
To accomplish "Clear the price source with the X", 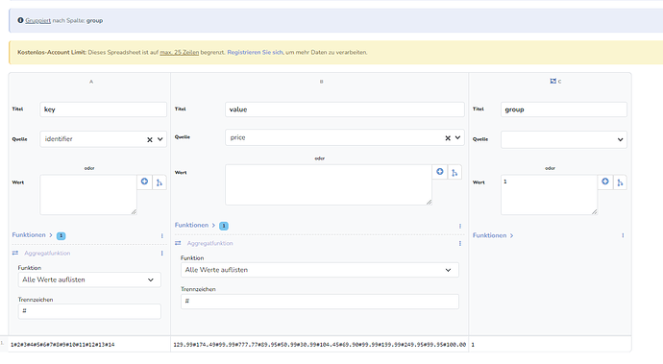I will coord(448,138).
